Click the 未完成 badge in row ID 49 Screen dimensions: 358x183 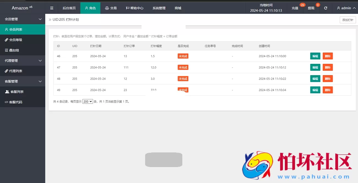point(183,90)
